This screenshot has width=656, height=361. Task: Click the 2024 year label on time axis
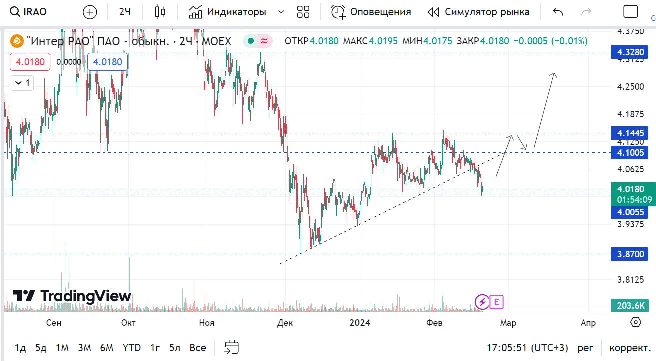coord(360,323)
